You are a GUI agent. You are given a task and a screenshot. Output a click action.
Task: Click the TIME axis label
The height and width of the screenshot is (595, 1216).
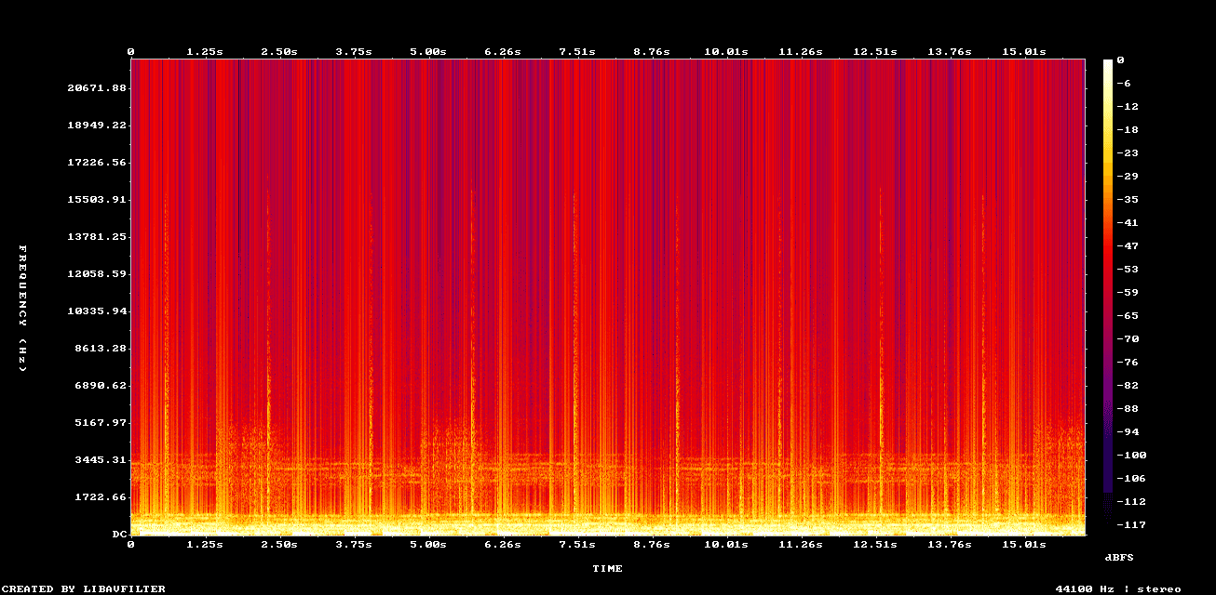pyautogui.click(x=608, y=568)
